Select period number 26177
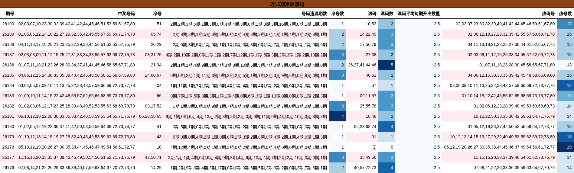The height and width of the screenshot is (173, 574). [8, 157]
